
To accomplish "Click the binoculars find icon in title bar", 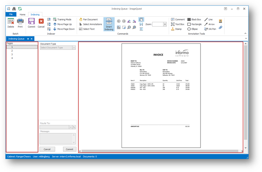I will pyautogui.click(x=14, y=9).
